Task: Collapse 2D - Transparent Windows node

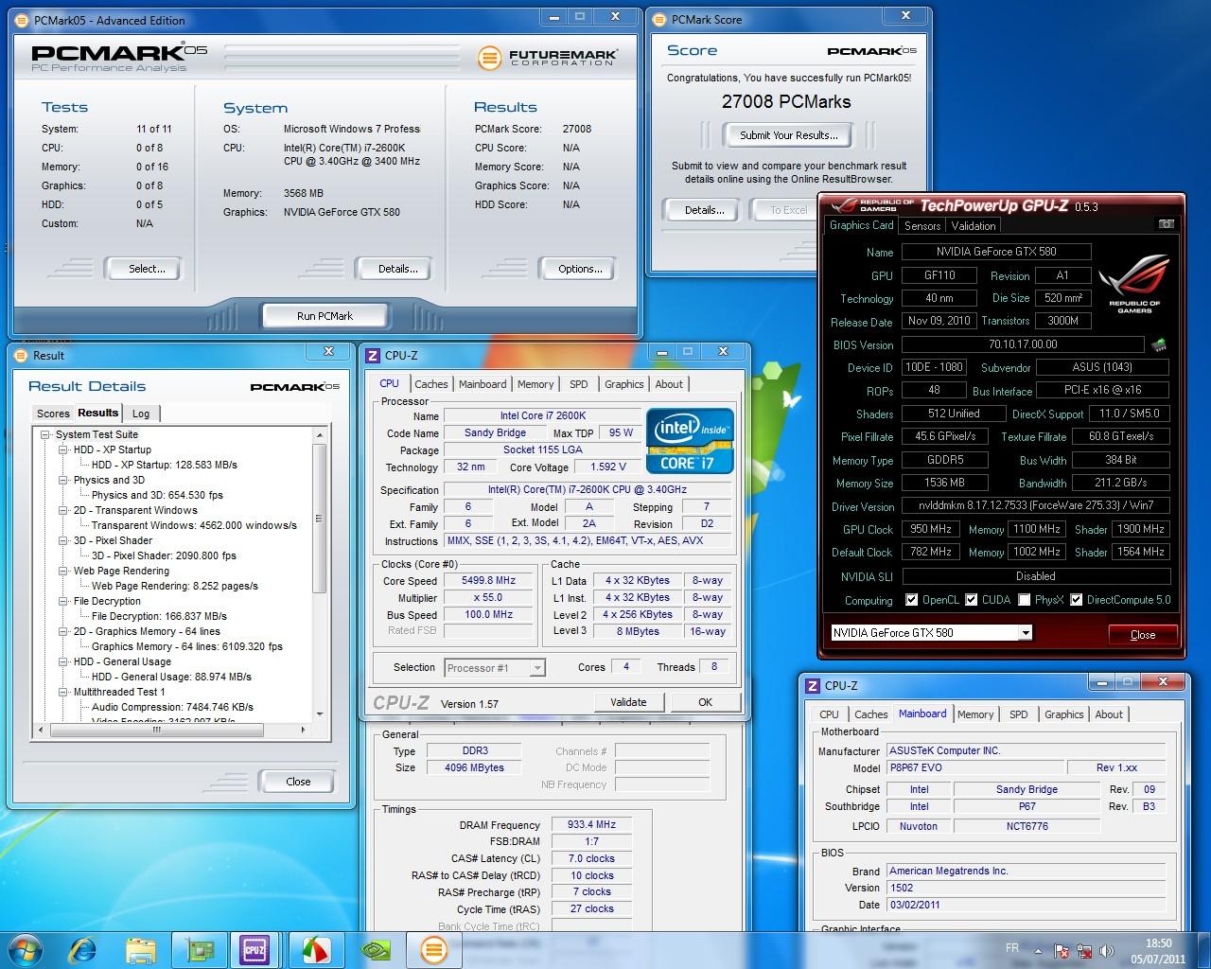Action: [x=63, y=510]
